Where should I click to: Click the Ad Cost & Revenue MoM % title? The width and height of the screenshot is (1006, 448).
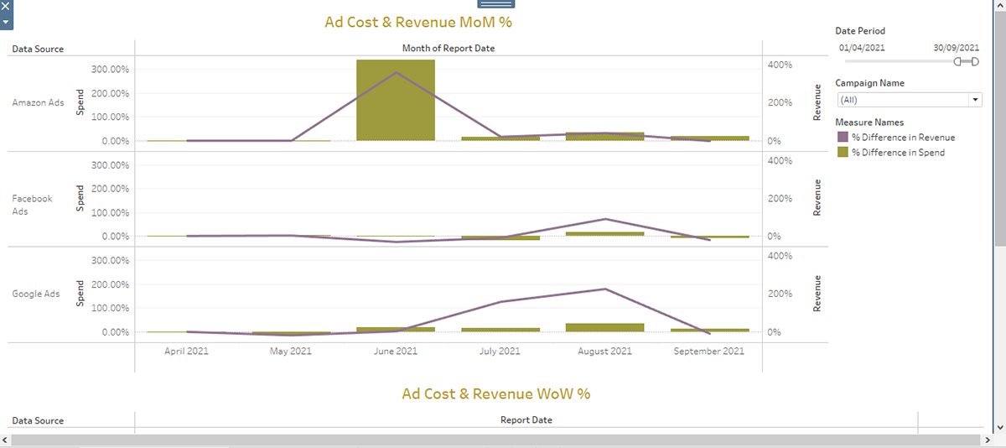(x=417, y=22)
